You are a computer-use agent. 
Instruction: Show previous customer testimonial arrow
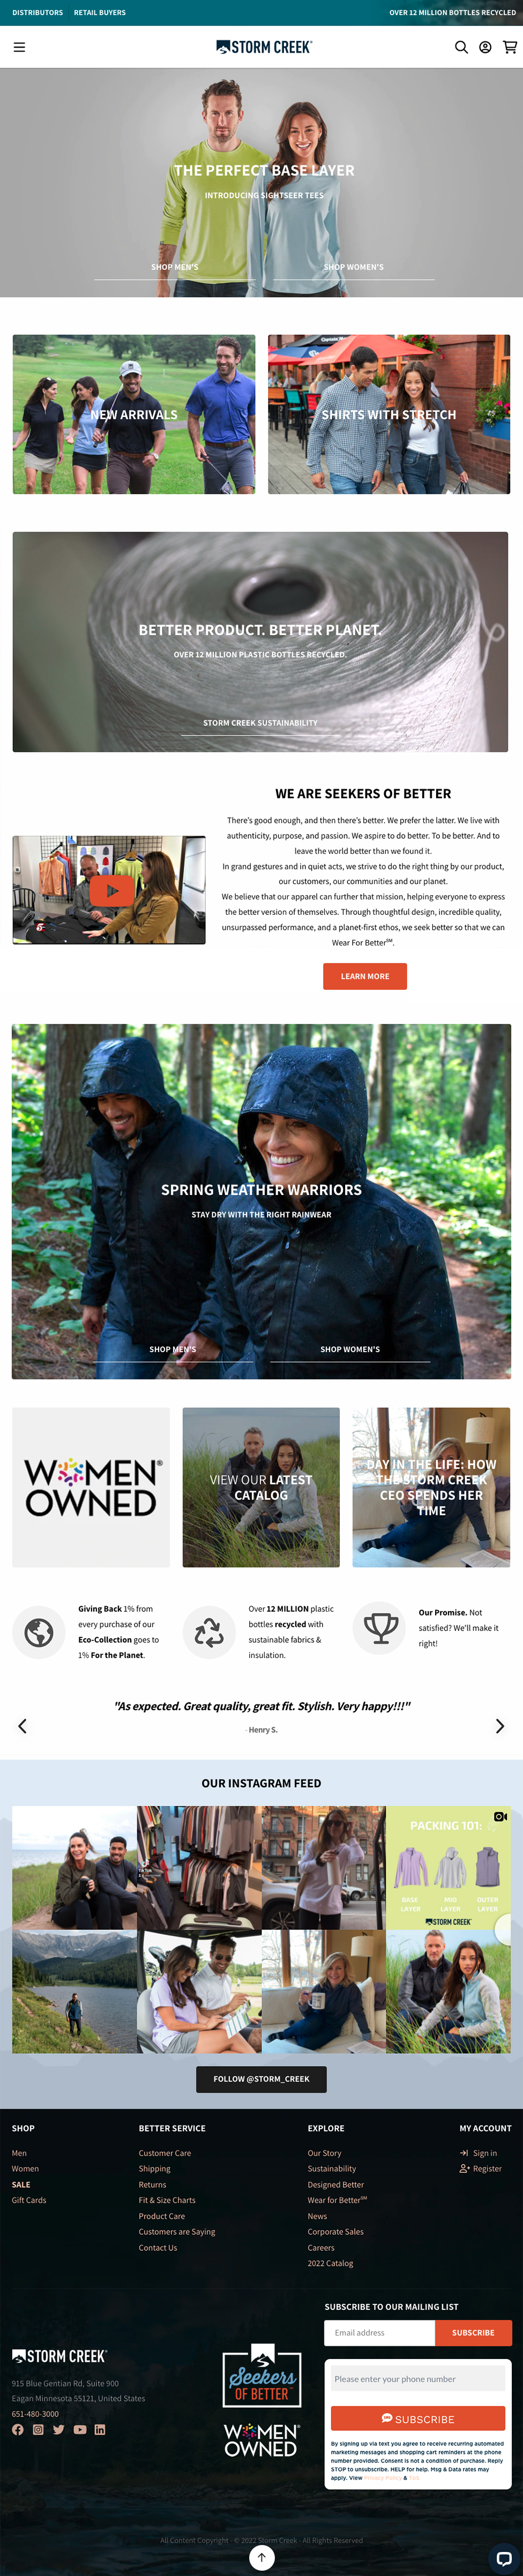(x=22, y=1726)
